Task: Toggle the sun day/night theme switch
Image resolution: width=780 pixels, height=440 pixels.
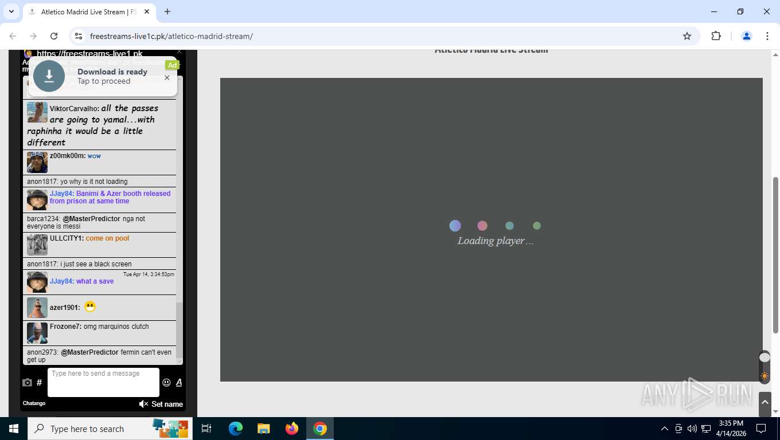Action: pyautogui.click(x=764, y=367)
